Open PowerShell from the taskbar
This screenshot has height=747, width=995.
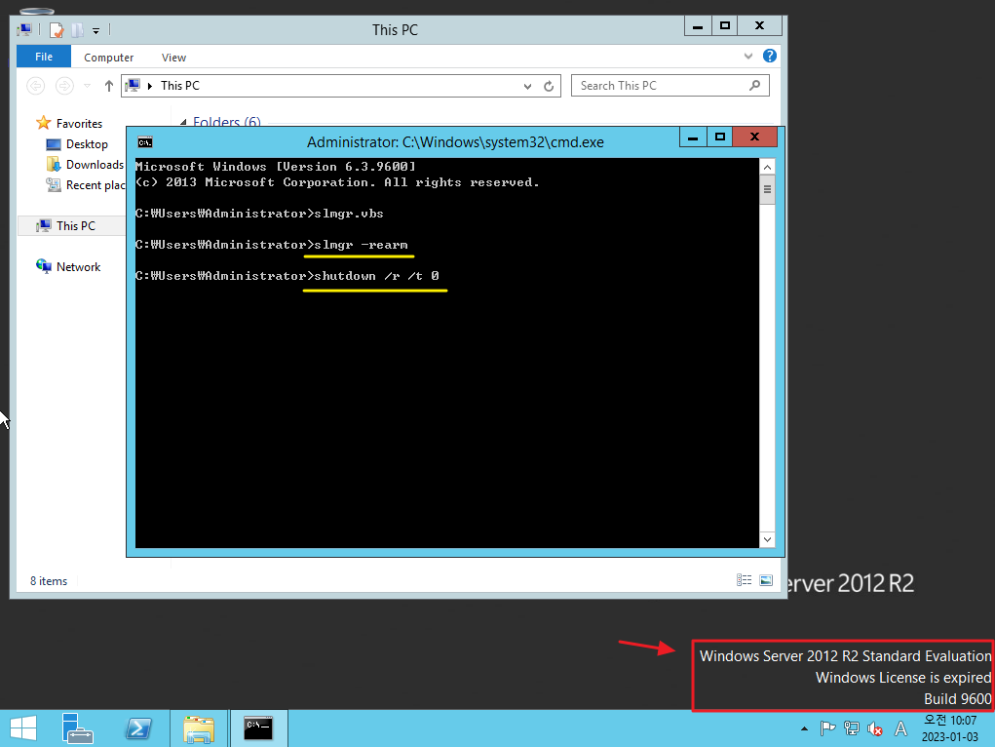[x=137, y=728]
